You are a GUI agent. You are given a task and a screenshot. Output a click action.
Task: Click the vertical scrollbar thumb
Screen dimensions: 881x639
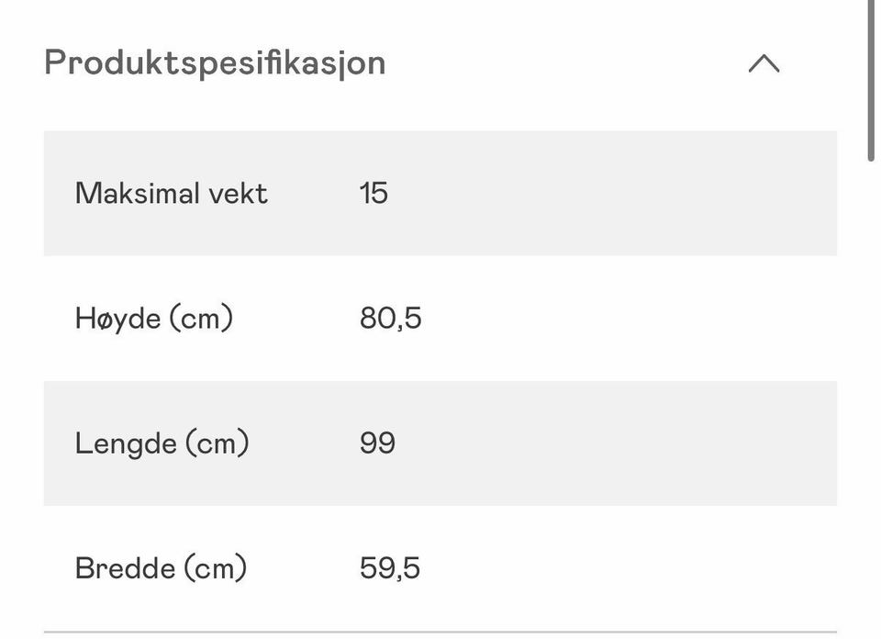[x=870, y=81]
